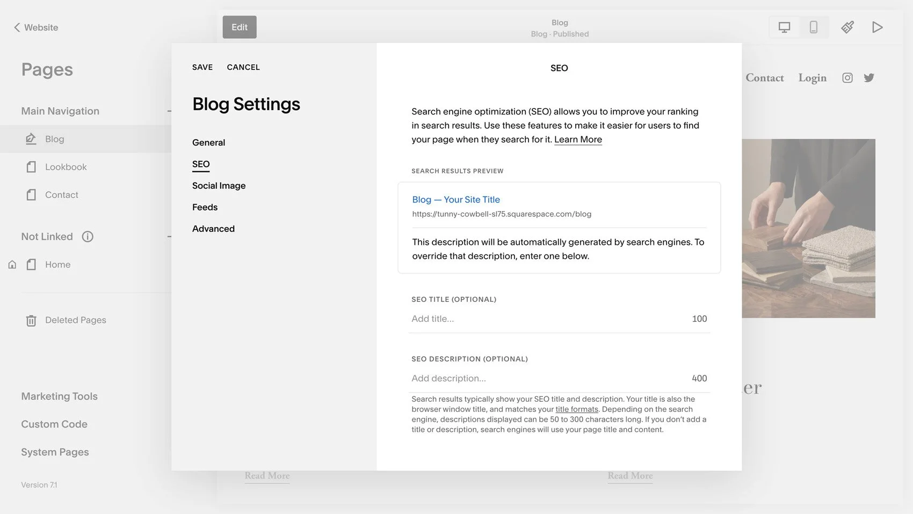Screen dimensions: 913x514
Task: Click the Blog page edit icon
Action: 31,139
